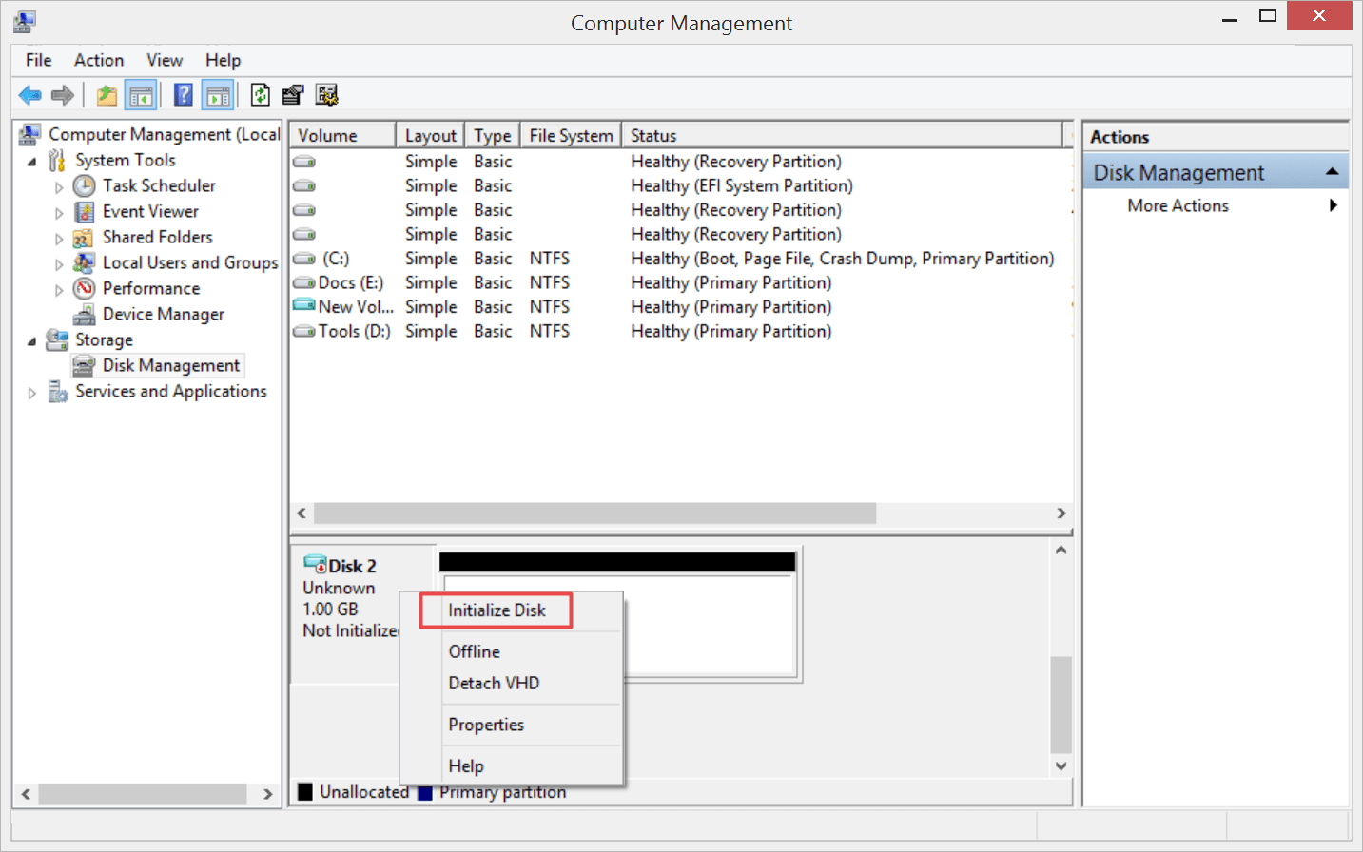This screenshot has width=1363, height=852.
Task: Click the disk settings icon at toolbar end
Action: (327, 95)
